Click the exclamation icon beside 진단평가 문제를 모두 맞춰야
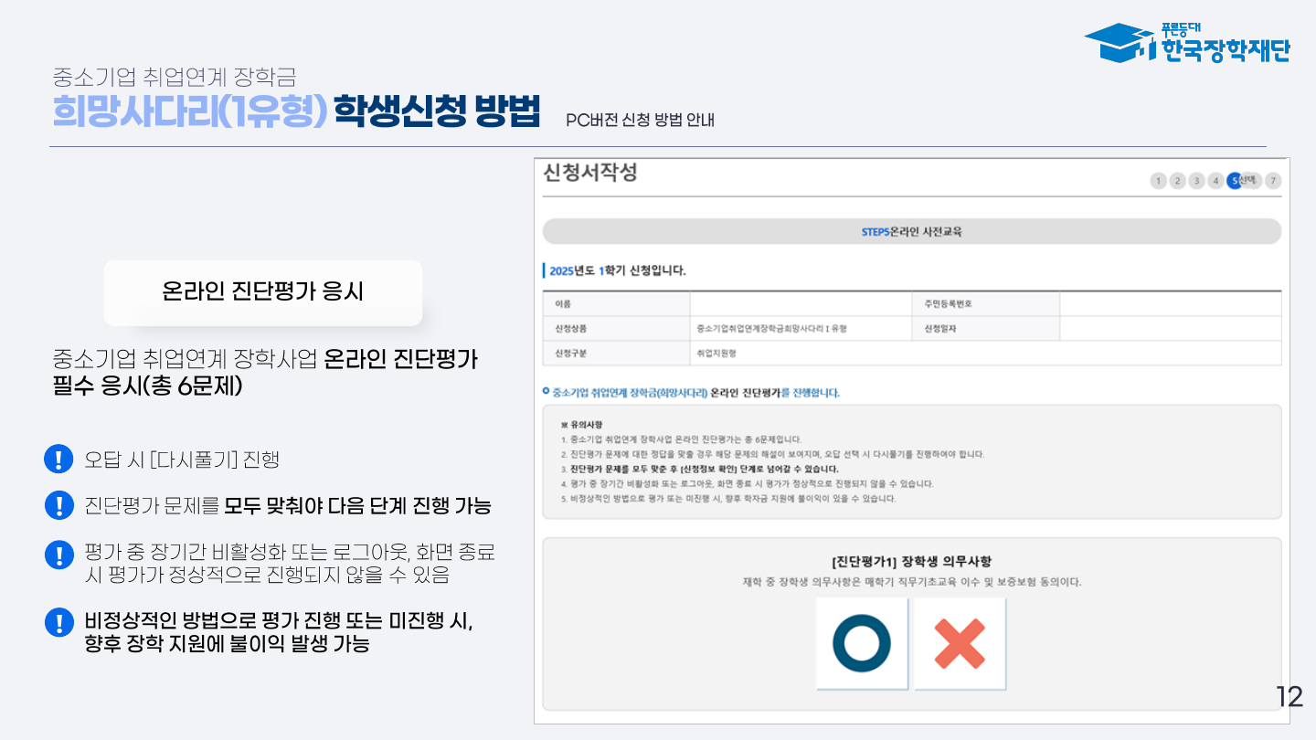The image size is (1316, 740). point(58,505)
